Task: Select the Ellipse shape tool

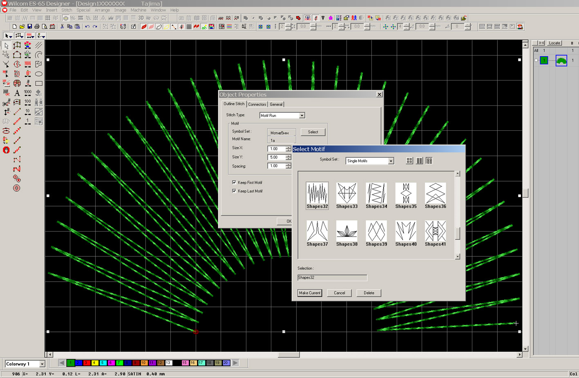Action: tap(38, 74)
